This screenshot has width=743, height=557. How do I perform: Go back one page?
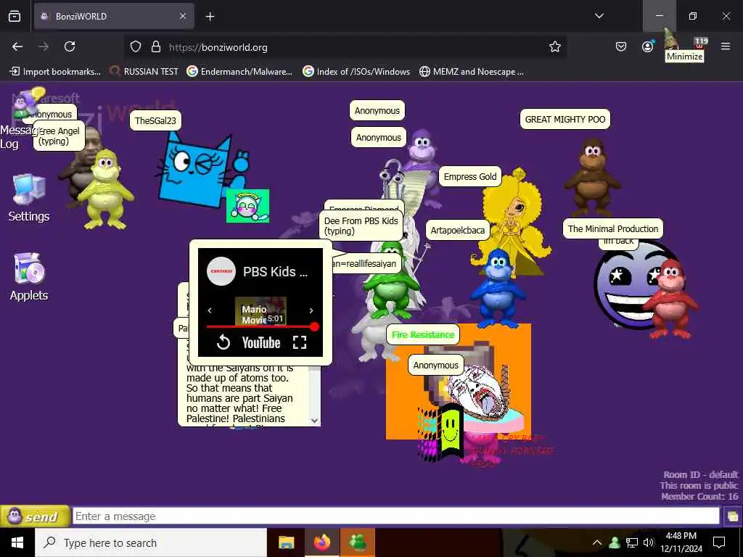click(17, 46)
